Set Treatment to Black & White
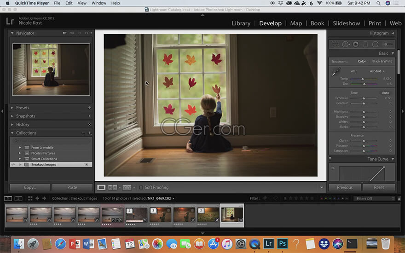 point(382,62)
